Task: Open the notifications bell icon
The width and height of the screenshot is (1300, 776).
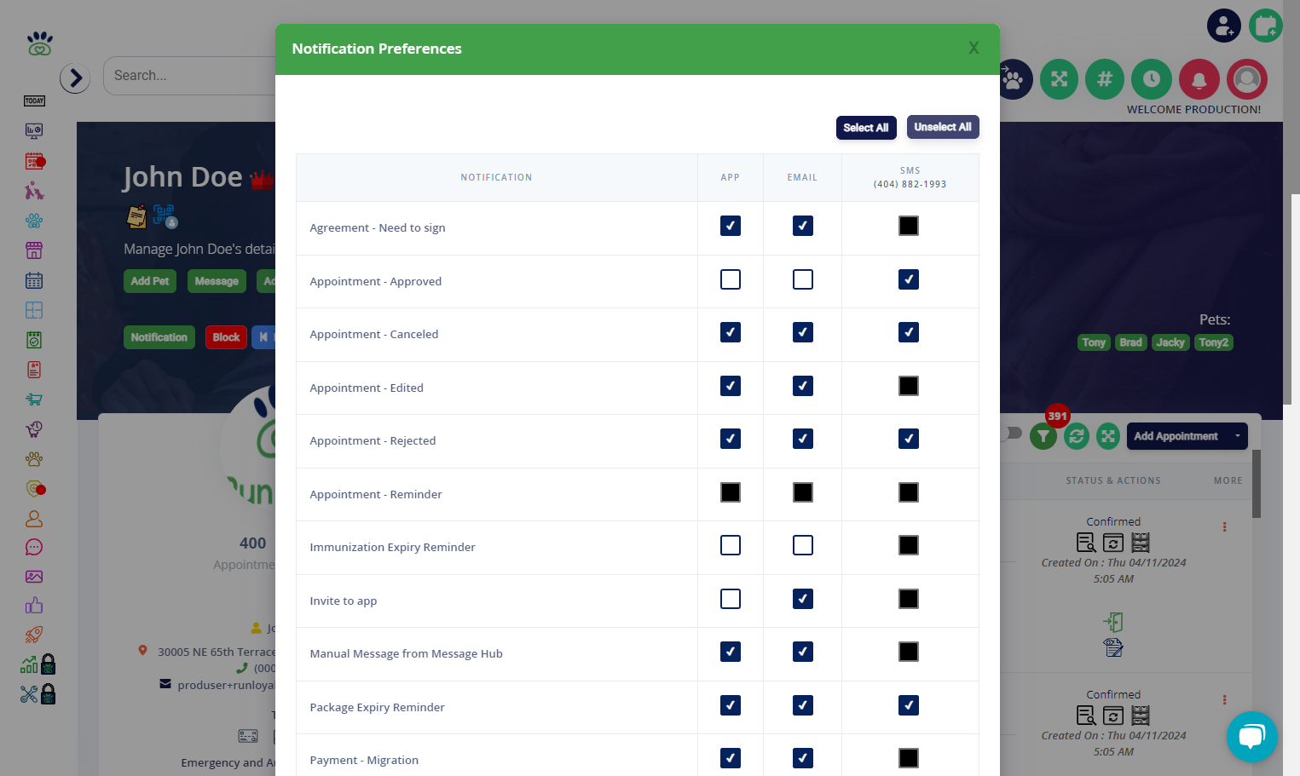Action: pos(1199,79)
